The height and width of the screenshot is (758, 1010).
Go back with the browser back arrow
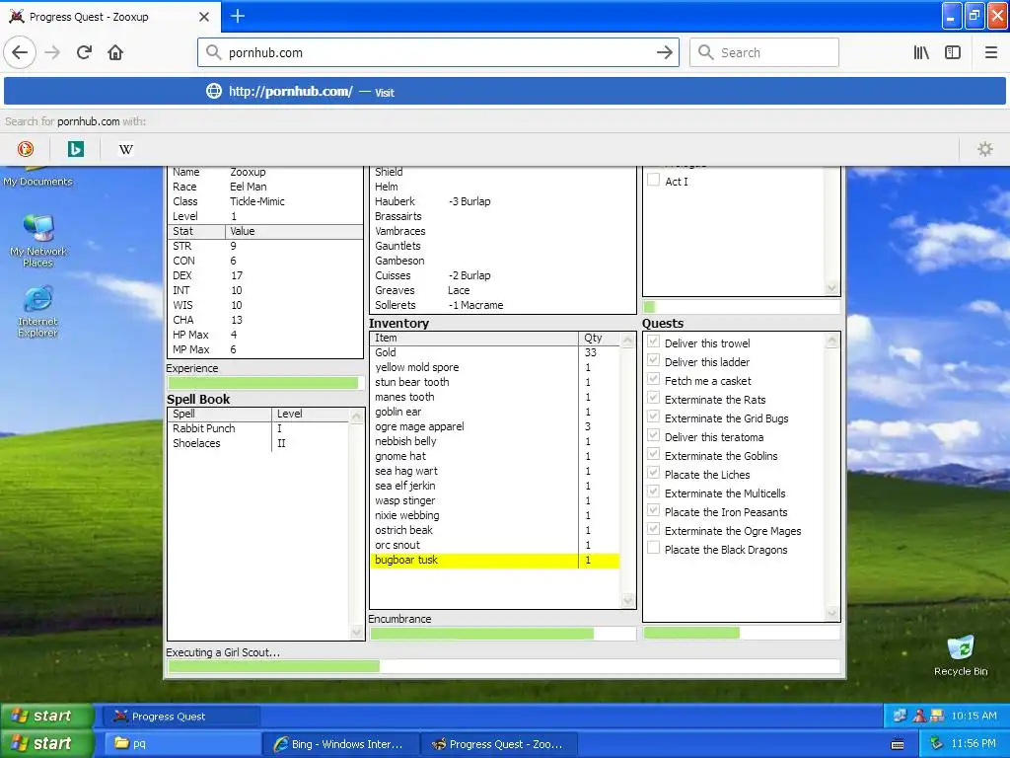click(20, 53)
